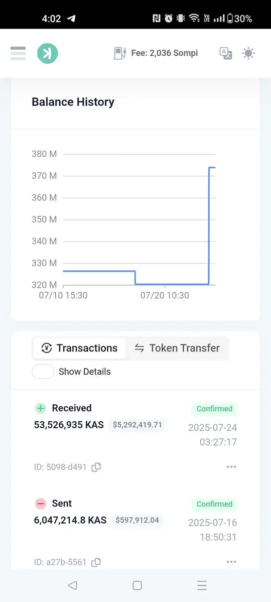Image resolution: width=271 pixels, height=602 pixels.
Task: Tap Android back navigation button
Action: tap(72, 585)
